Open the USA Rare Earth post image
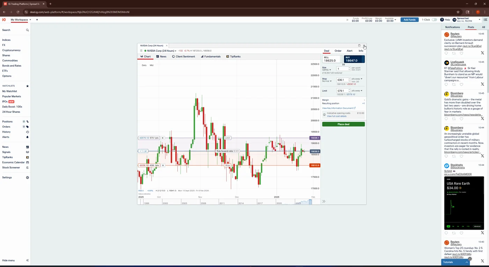The image size is (489, 267). [464, 203]
